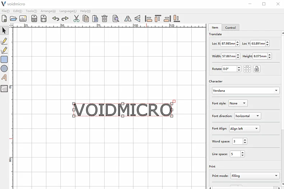Open the File menu
This screenshot has height=189, width=284.
[6, 11]
